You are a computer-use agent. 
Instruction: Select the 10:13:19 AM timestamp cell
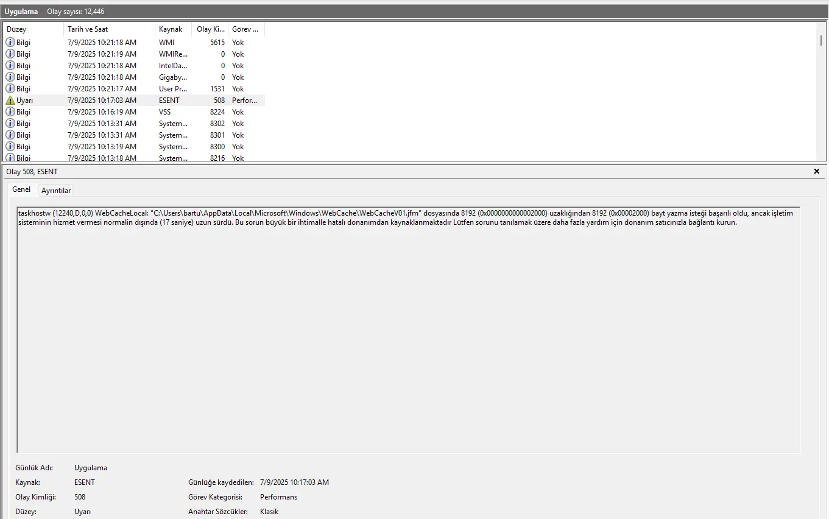tap(102, 147)
